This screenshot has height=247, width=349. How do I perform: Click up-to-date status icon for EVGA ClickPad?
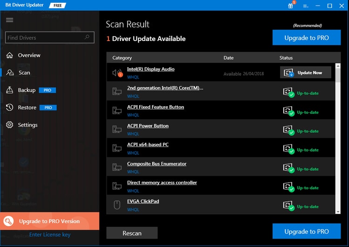pyautogui.click(x=289, y=206)
